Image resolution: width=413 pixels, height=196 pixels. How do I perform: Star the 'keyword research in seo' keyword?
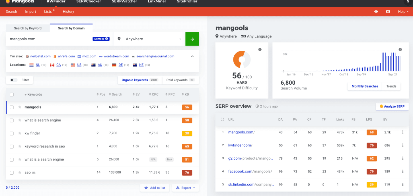20,146
